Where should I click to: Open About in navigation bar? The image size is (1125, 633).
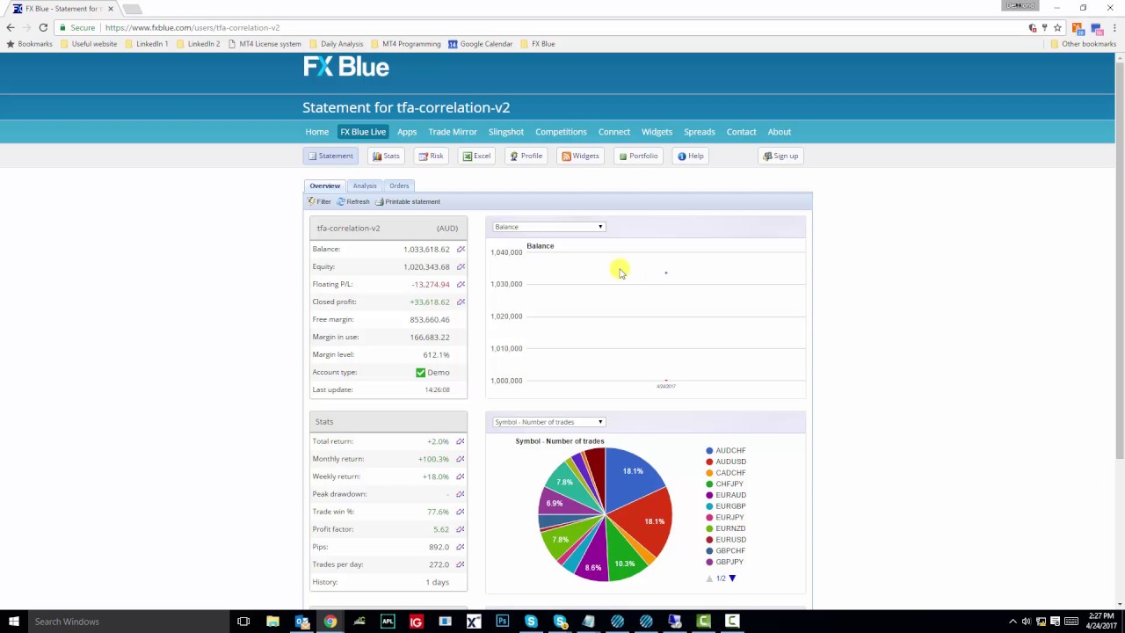click(x=780, y=132)
